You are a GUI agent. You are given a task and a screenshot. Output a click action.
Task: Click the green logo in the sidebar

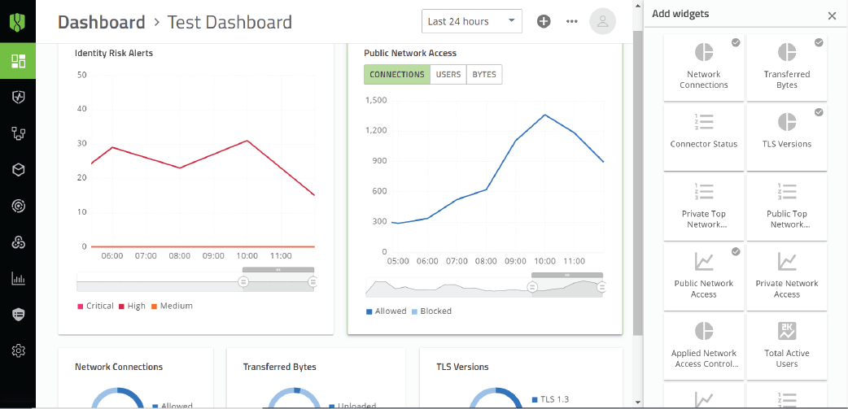tap(18, 22)
